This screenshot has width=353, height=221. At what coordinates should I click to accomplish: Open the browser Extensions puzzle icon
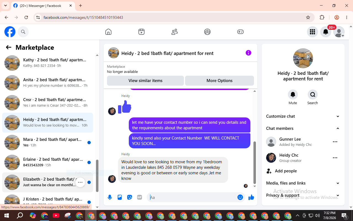tap(322, 17)
